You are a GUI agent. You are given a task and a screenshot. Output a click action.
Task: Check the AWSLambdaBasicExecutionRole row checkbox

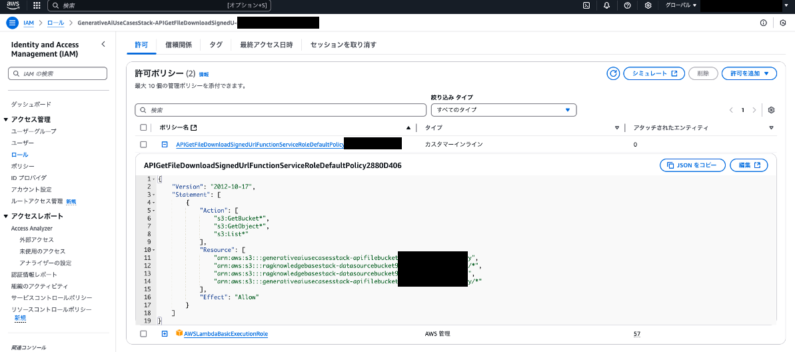tap(143, 334)
